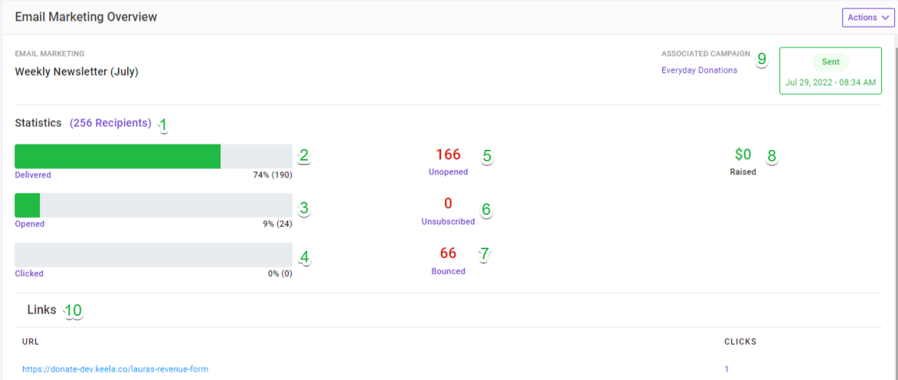Click the Sent status badge
Viewport: 898px width, 380px height.
(831, 63)
